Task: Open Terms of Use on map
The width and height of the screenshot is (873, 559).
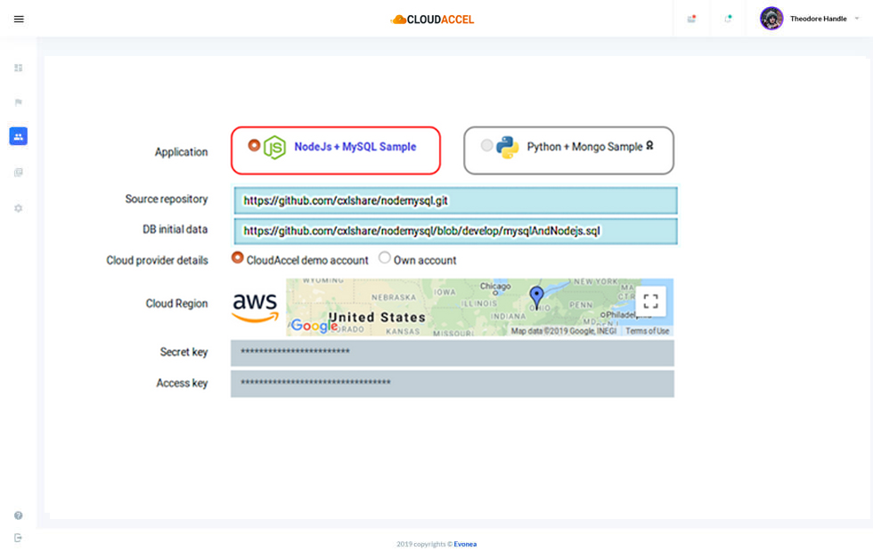Action: click(647, 331)
